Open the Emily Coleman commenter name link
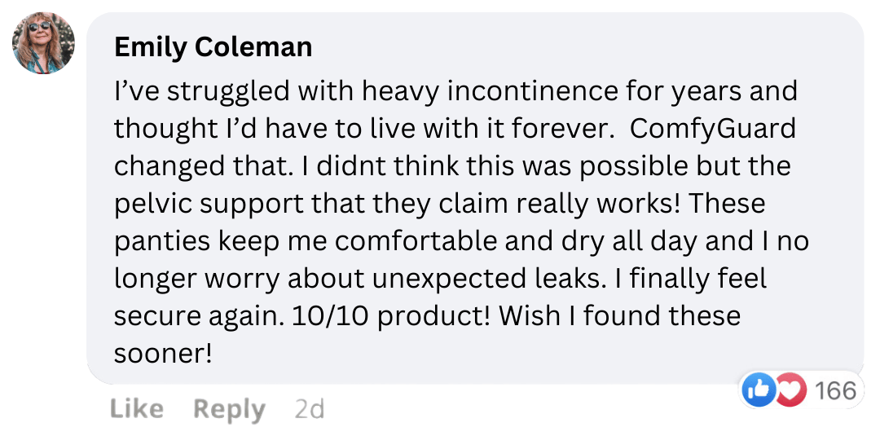Image resolution: width=880 pixels, height=436 pixels. 213,47
